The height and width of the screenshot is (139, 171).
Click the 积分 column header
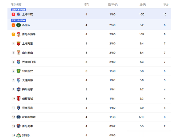166,4
